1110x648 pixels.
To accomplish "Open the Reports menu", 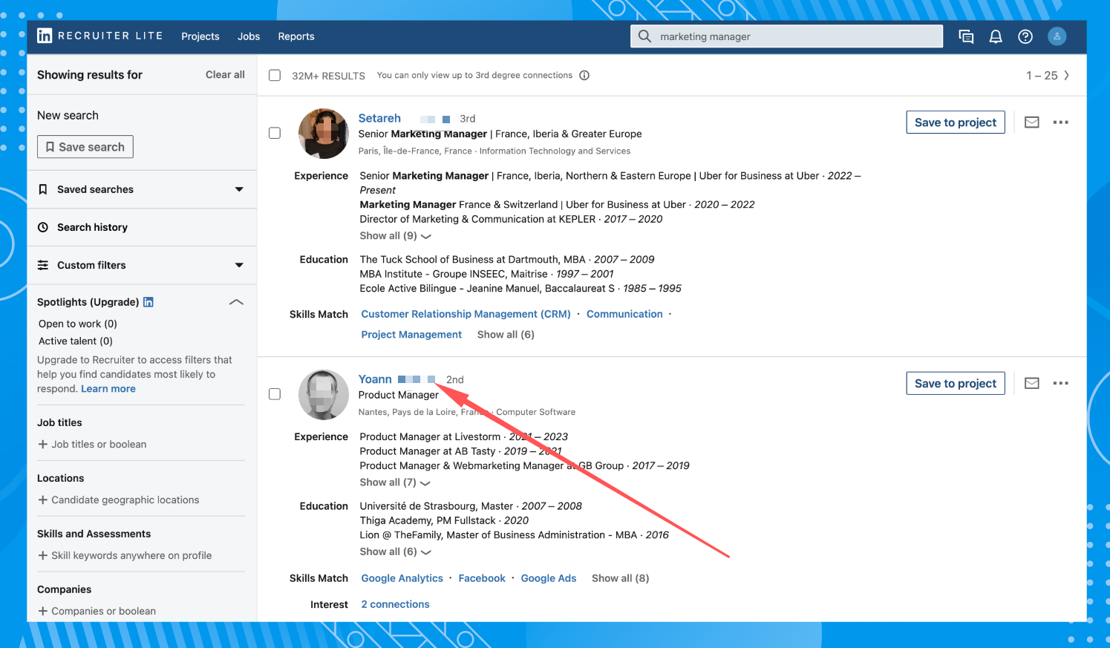I will click(x=296, y=36).
